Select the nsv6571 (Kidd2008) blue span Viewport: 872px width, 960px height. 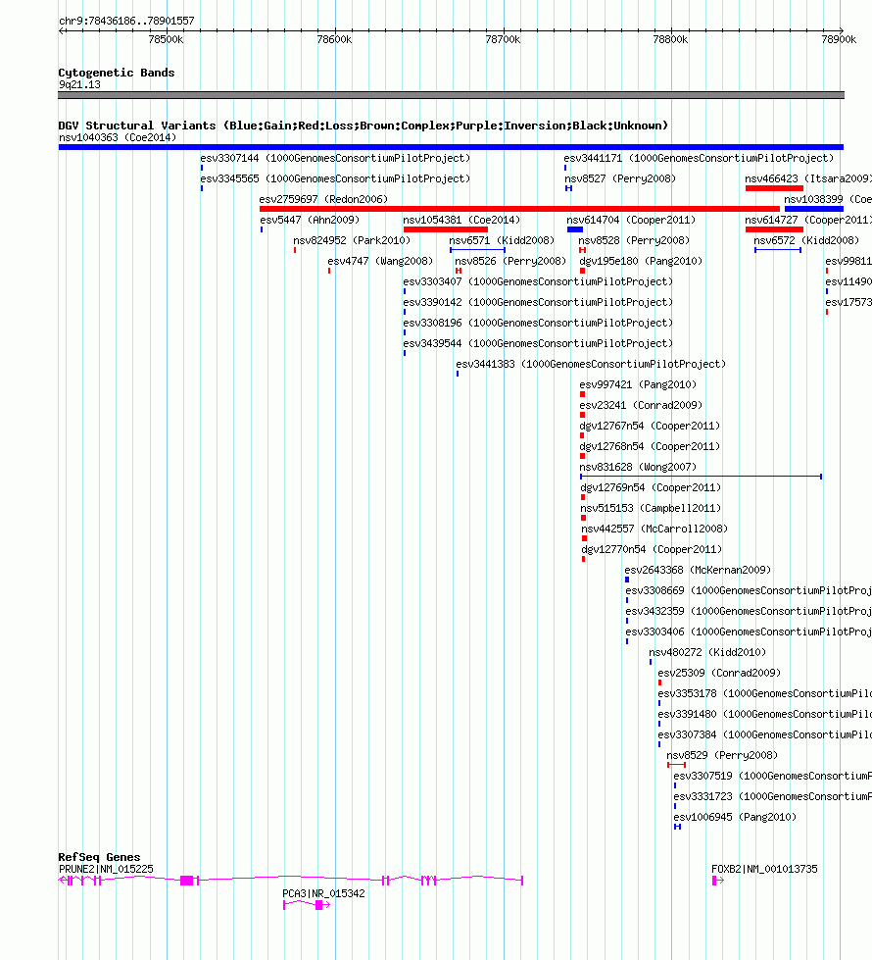coord(477,250)
